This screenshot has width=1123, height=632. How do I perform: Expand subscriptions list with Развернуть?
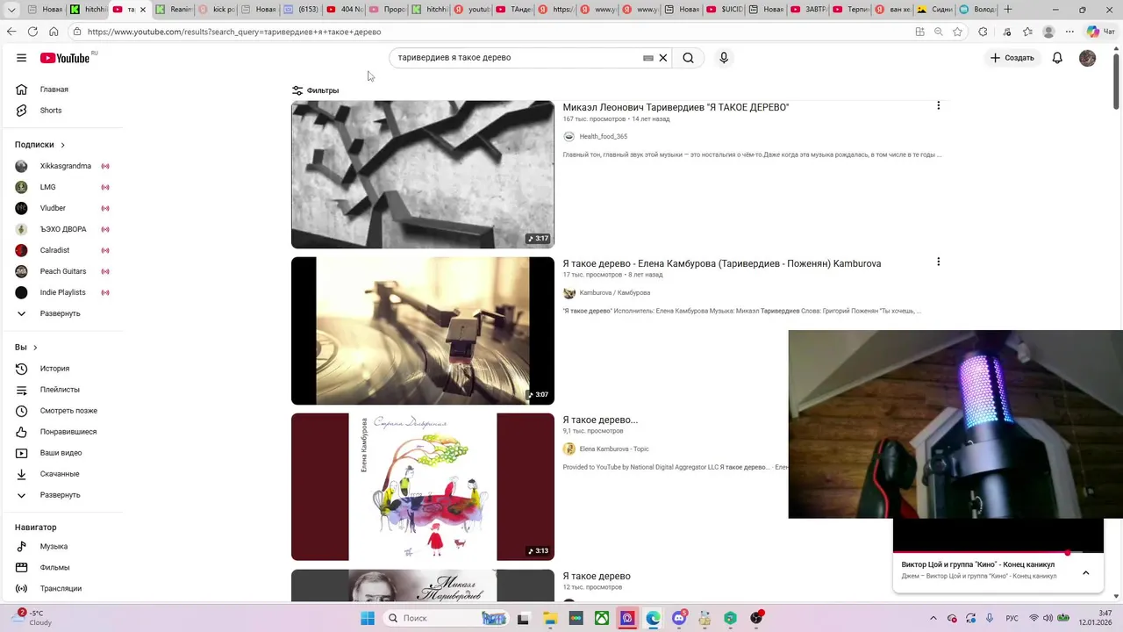coord(61,313)
